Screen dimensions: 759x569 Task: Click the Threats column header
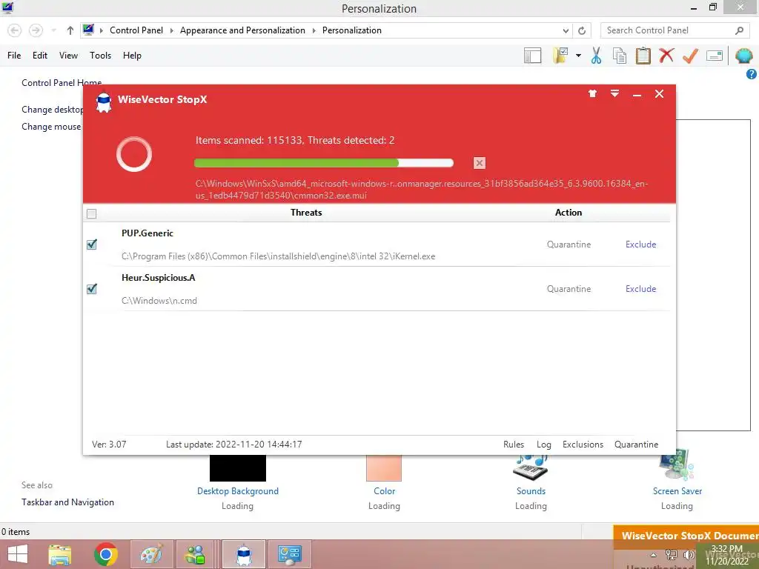click(306, 213)
